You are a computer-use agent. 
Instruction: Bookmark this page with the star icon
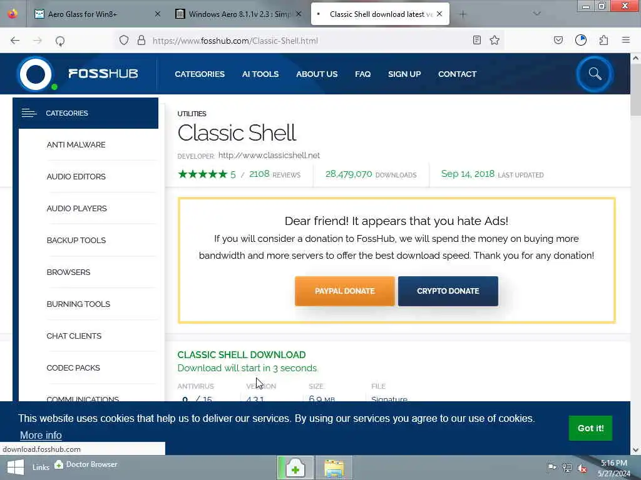tap(495, 40)
